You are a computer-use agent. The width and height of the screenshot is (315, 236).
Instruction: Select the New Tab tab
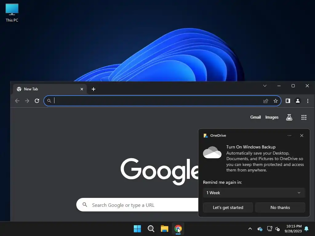click(x=50, y=89)
